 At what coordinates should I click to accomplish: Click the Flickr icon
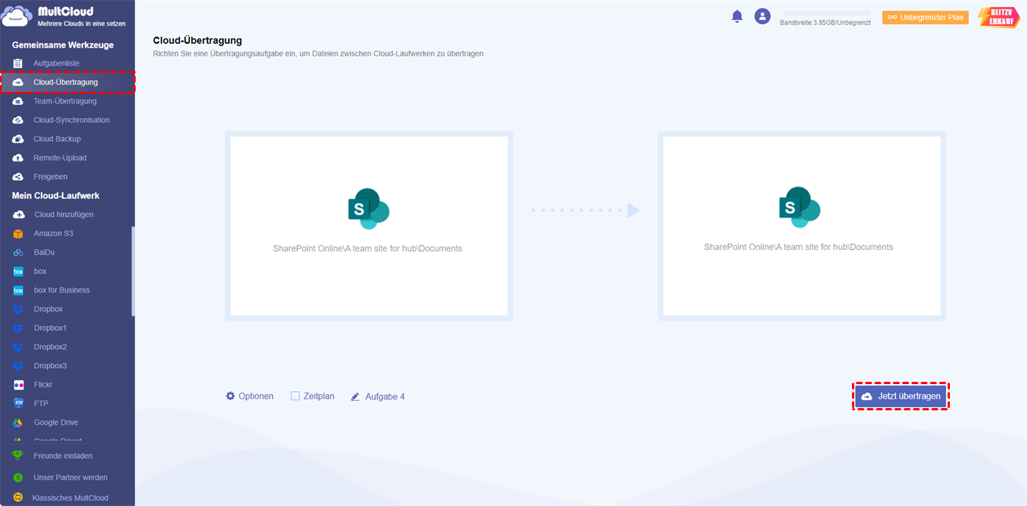click(x=18, y=385)
